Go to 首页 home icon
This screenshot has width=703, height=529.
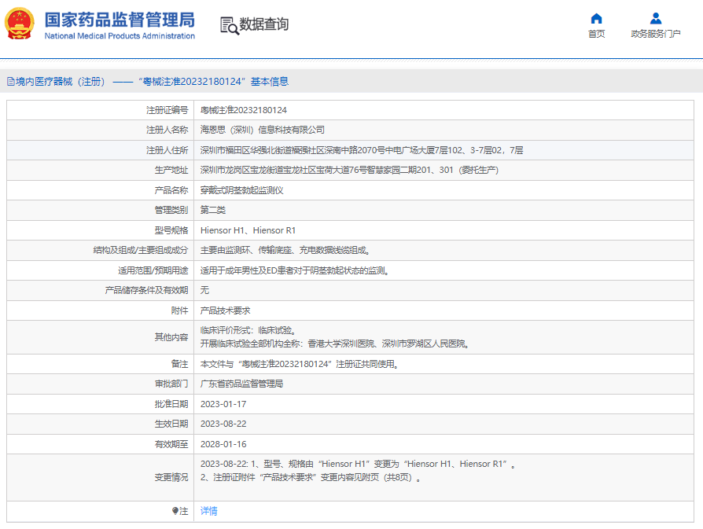point(596,18)
